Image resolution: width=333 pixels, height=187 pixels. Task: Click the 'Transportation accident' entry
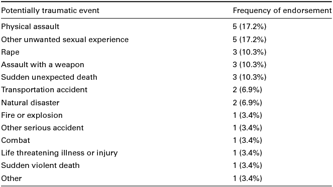44,90
